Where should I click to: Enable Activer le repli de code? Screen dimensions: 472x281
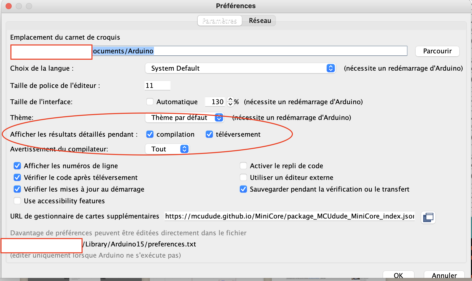(x=243, y=166)
